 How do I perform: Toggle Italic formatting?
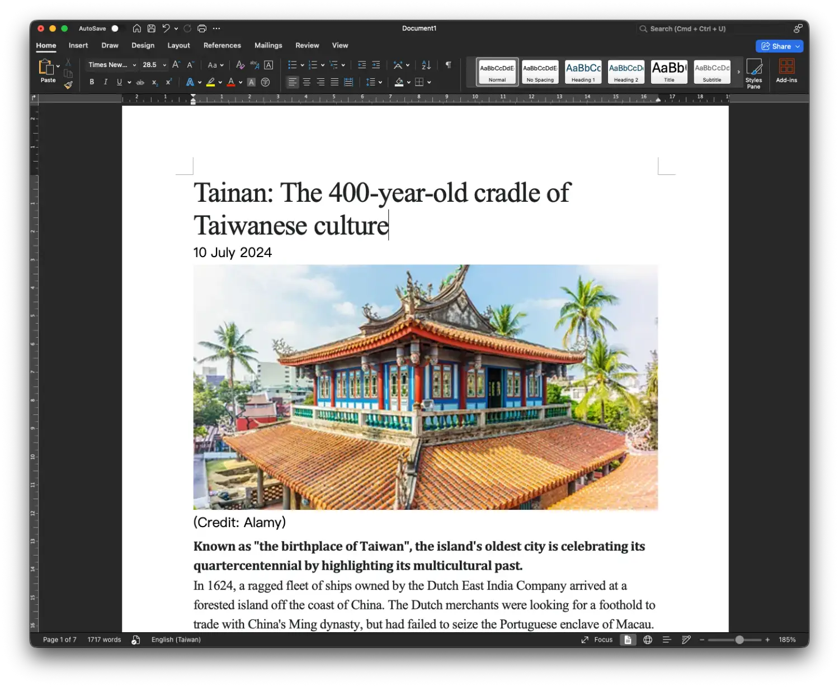[x=105, y=82]
